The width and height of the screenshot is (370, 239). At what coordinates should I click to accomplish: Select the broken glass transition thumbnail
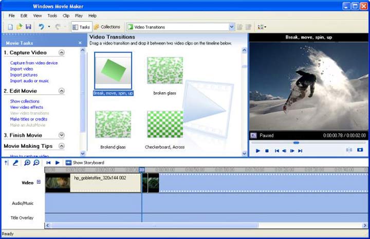(x=165, y=70)
